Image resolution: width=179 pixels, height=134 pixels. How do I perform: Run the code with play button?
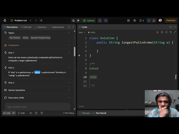78,20
